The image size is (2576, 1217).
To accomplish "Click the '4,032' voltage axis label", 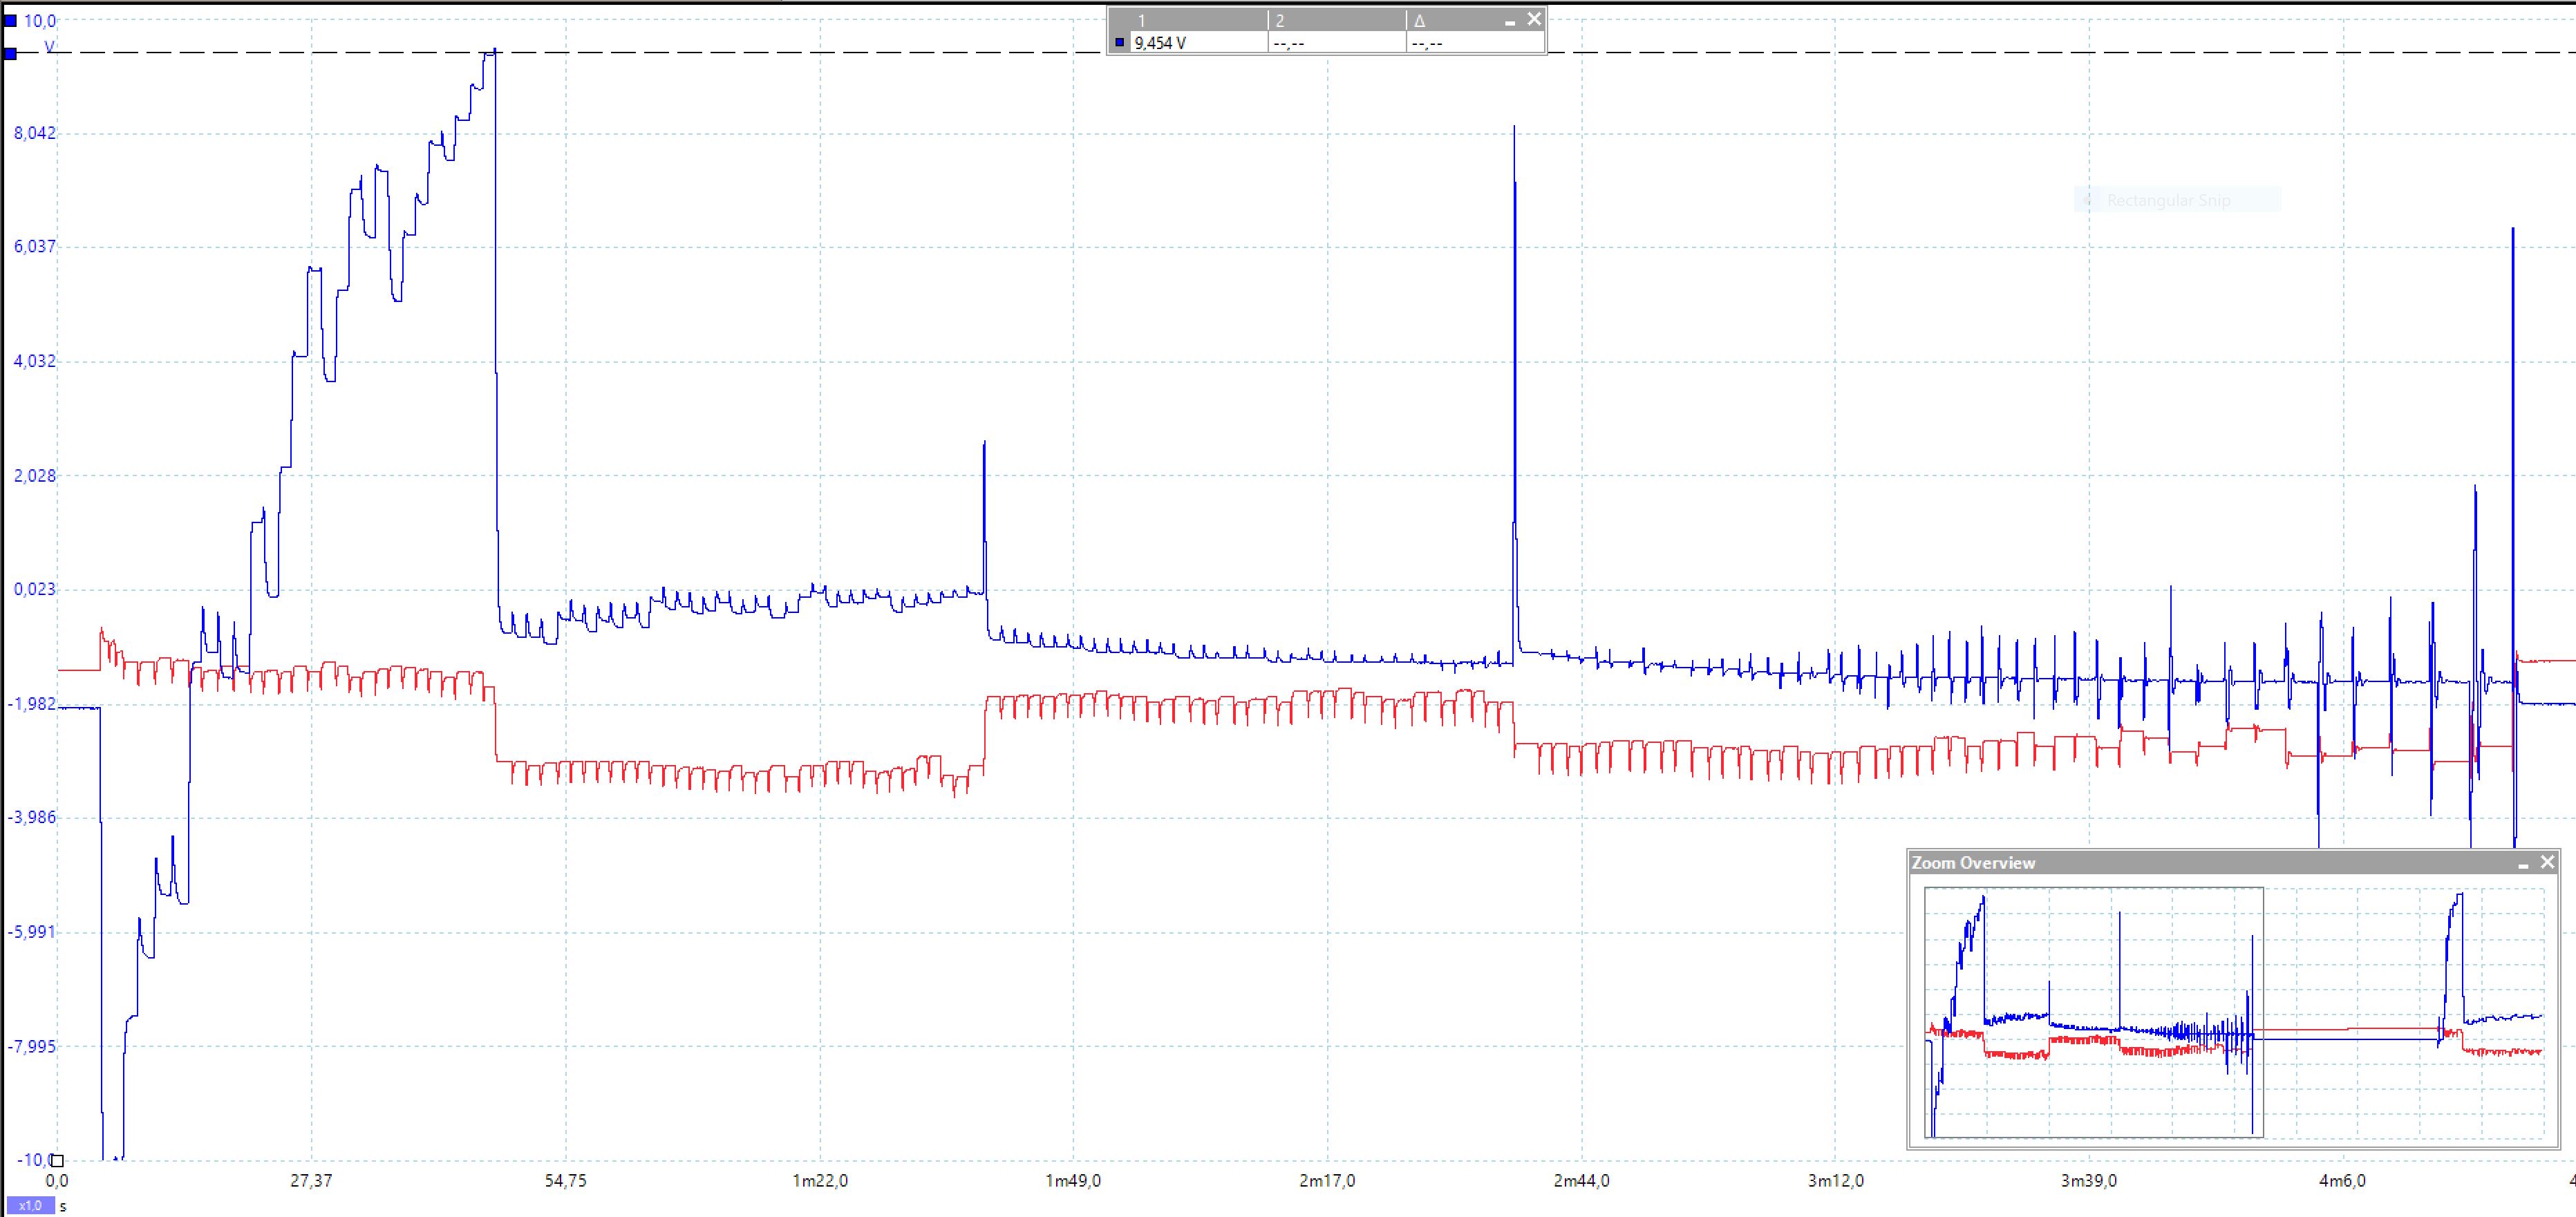I will pos(35,361).
